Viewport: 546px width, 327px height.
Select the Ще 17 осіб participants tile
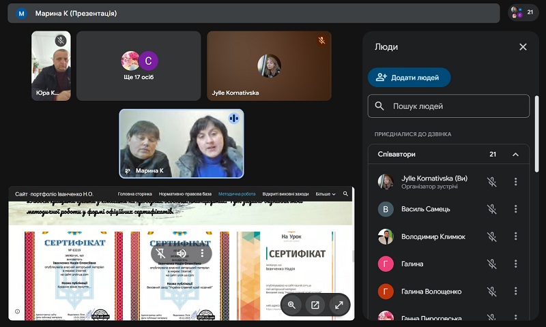pyautogui.click(x=139, y=66)
